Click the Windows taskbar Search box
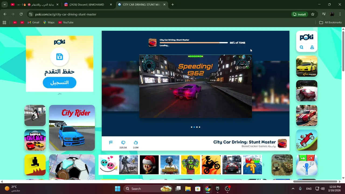The image size is (345, 194). click(148, 189)
